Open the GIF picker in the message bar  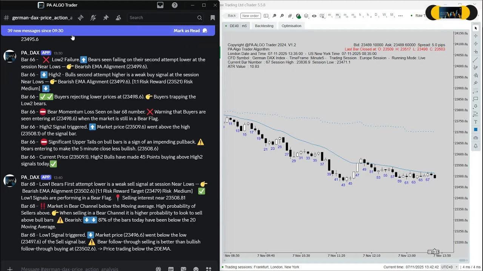click(171, 269)
